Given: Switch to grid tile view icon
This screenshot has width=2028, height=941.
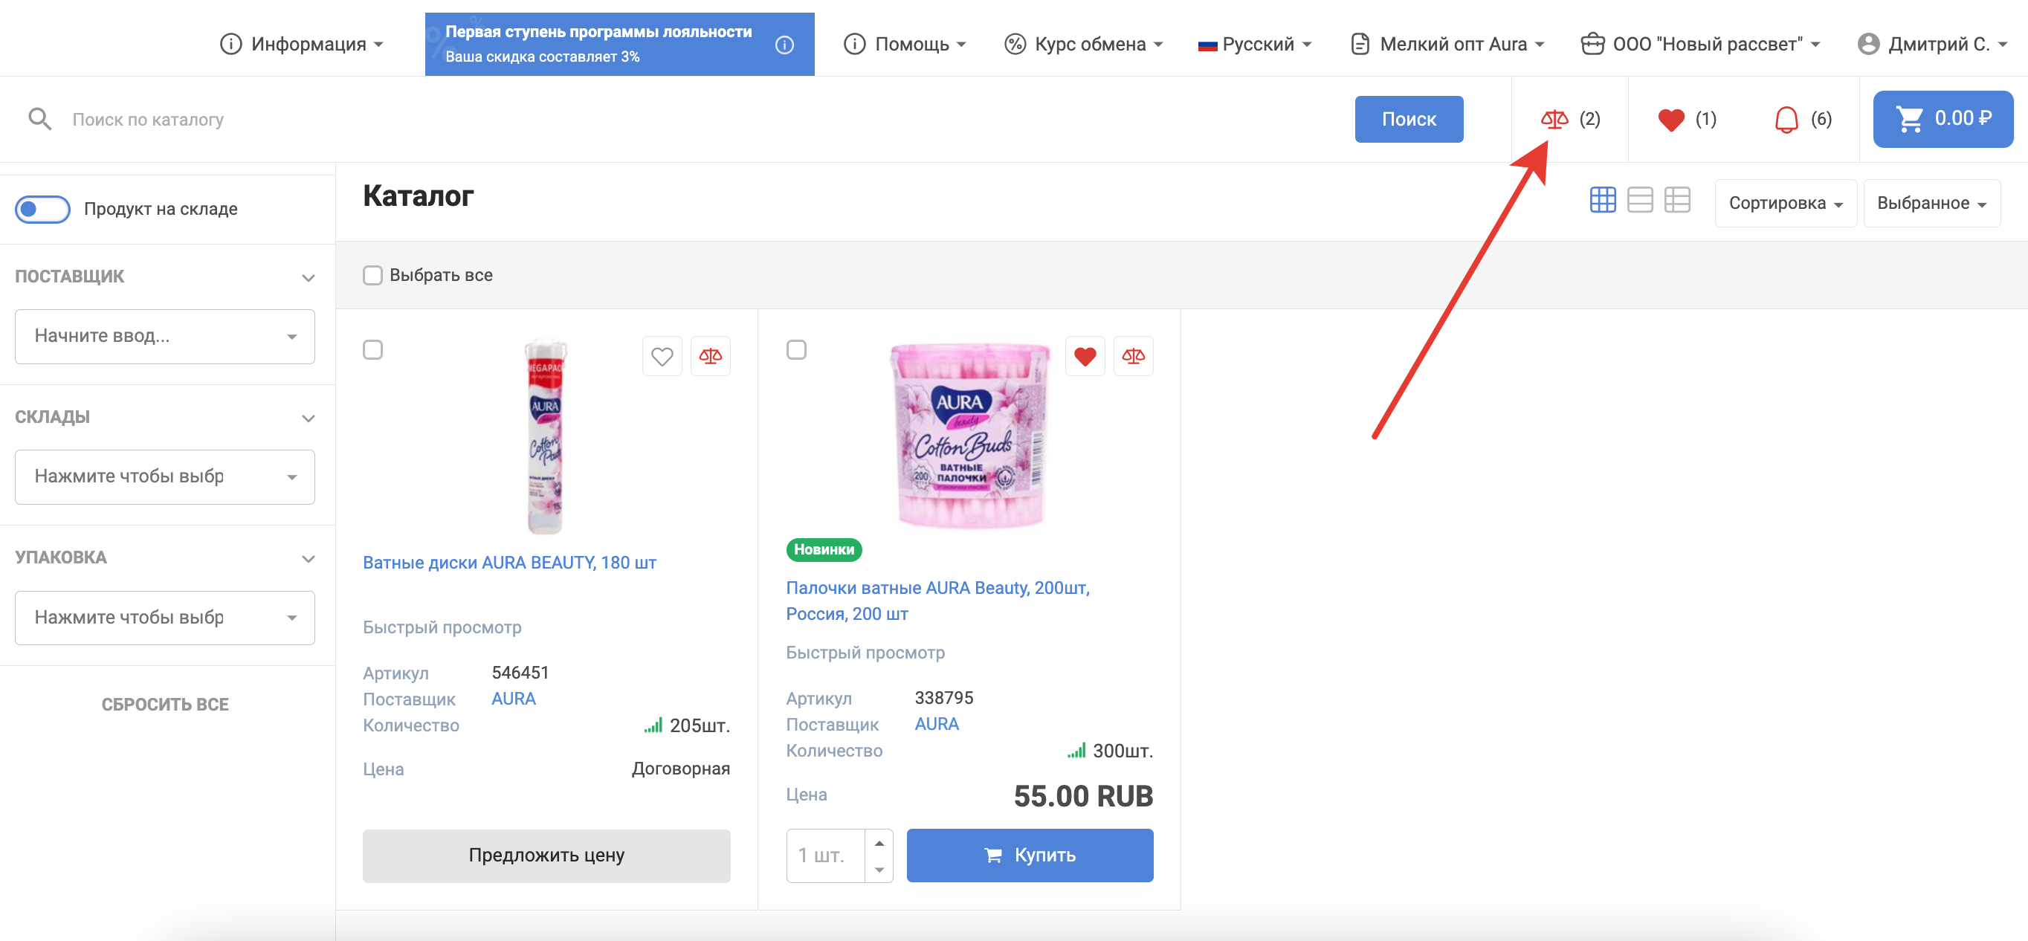Looking at the screenshot, I should pos(1602,200).
